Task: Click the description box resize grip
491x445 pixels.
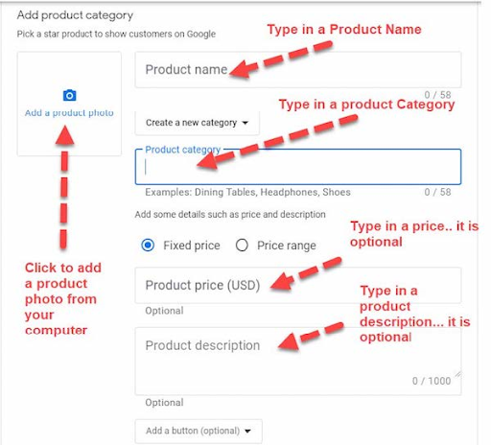Action: (457, 374)
